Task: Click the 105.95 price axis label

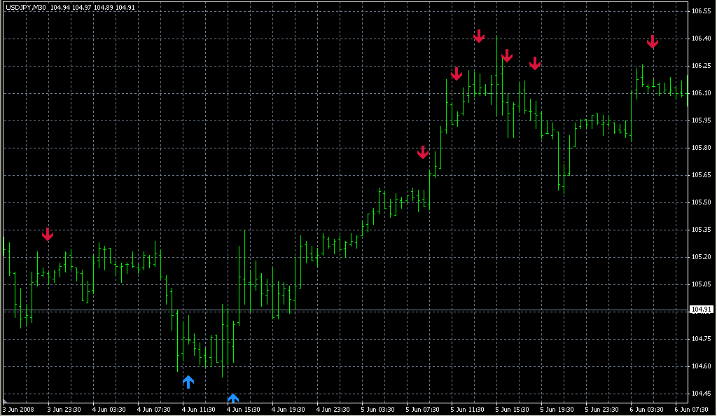Action: point(701,120)
